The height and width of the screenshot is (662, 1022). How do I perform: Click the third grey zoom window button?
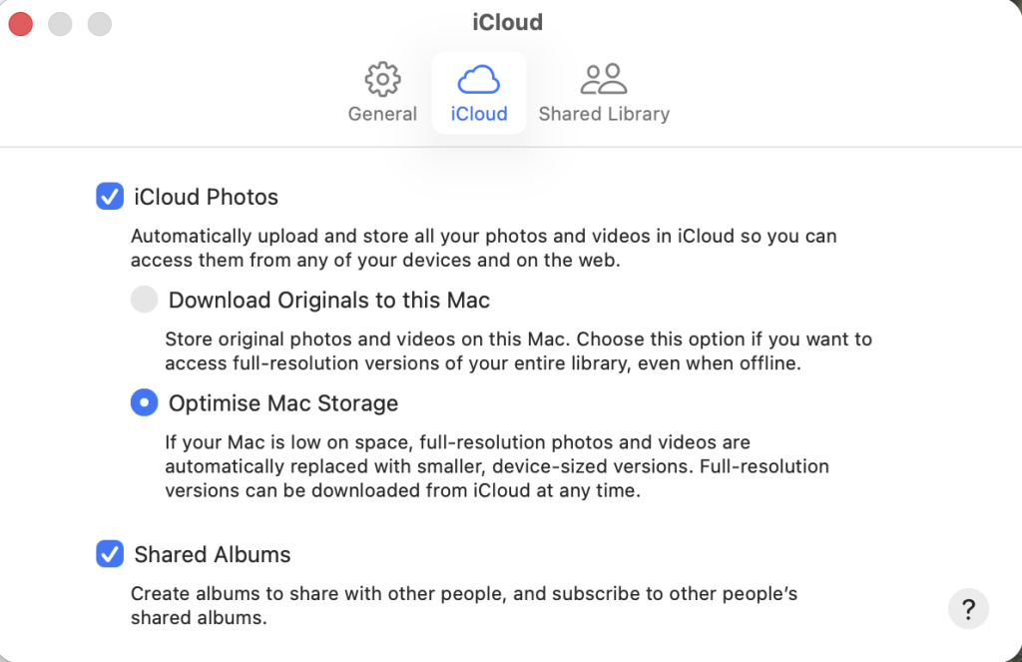(100, 24)
